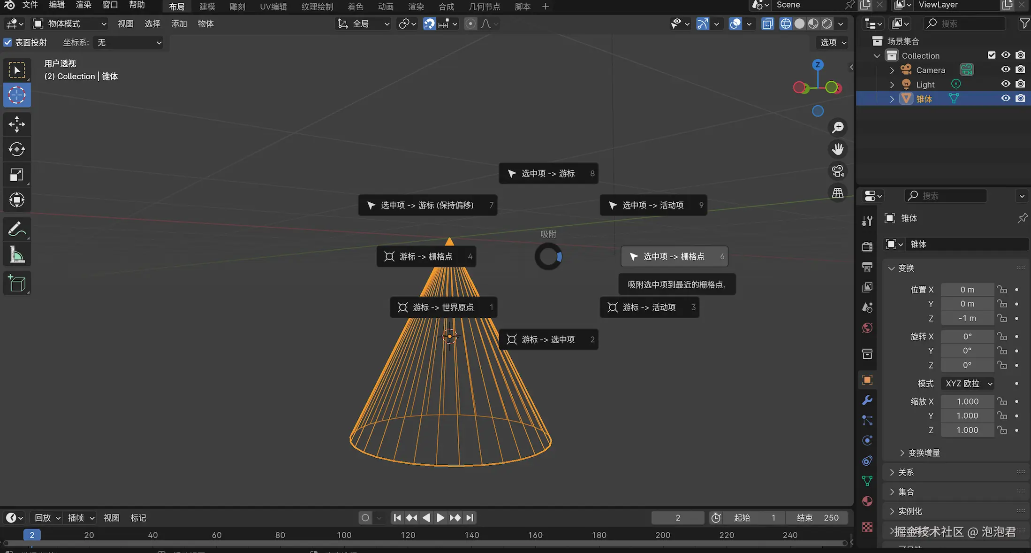
Task: Toggle the 表面投射 checkbox
Action: [x=8, y=43]
